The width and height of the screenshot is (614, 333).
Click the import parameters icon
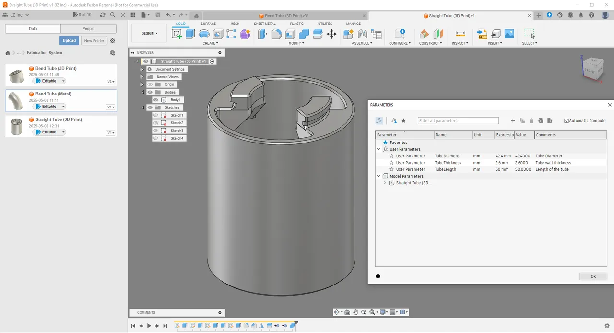541,121
